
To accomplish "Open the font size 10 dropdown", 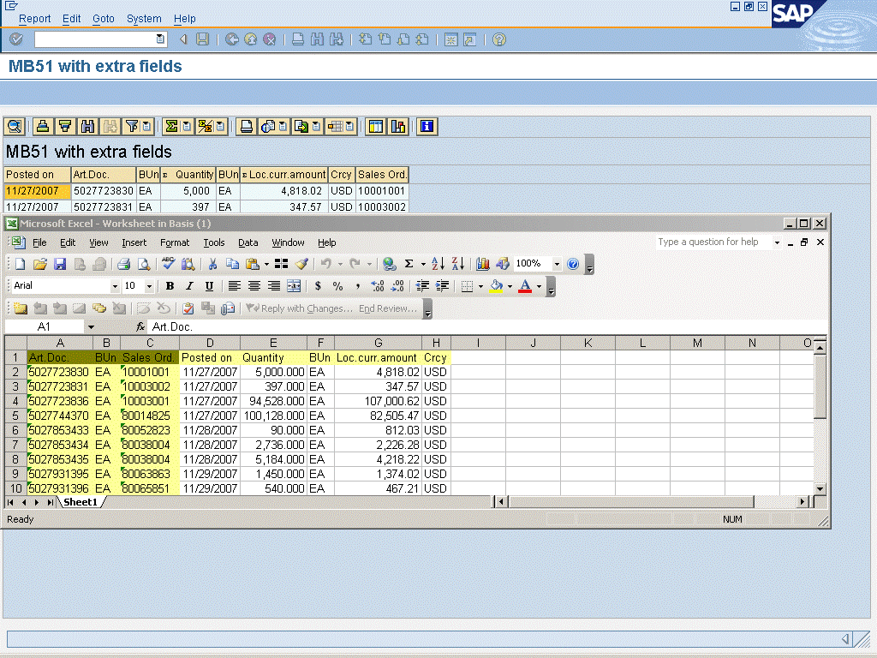I will click(149, 286).
